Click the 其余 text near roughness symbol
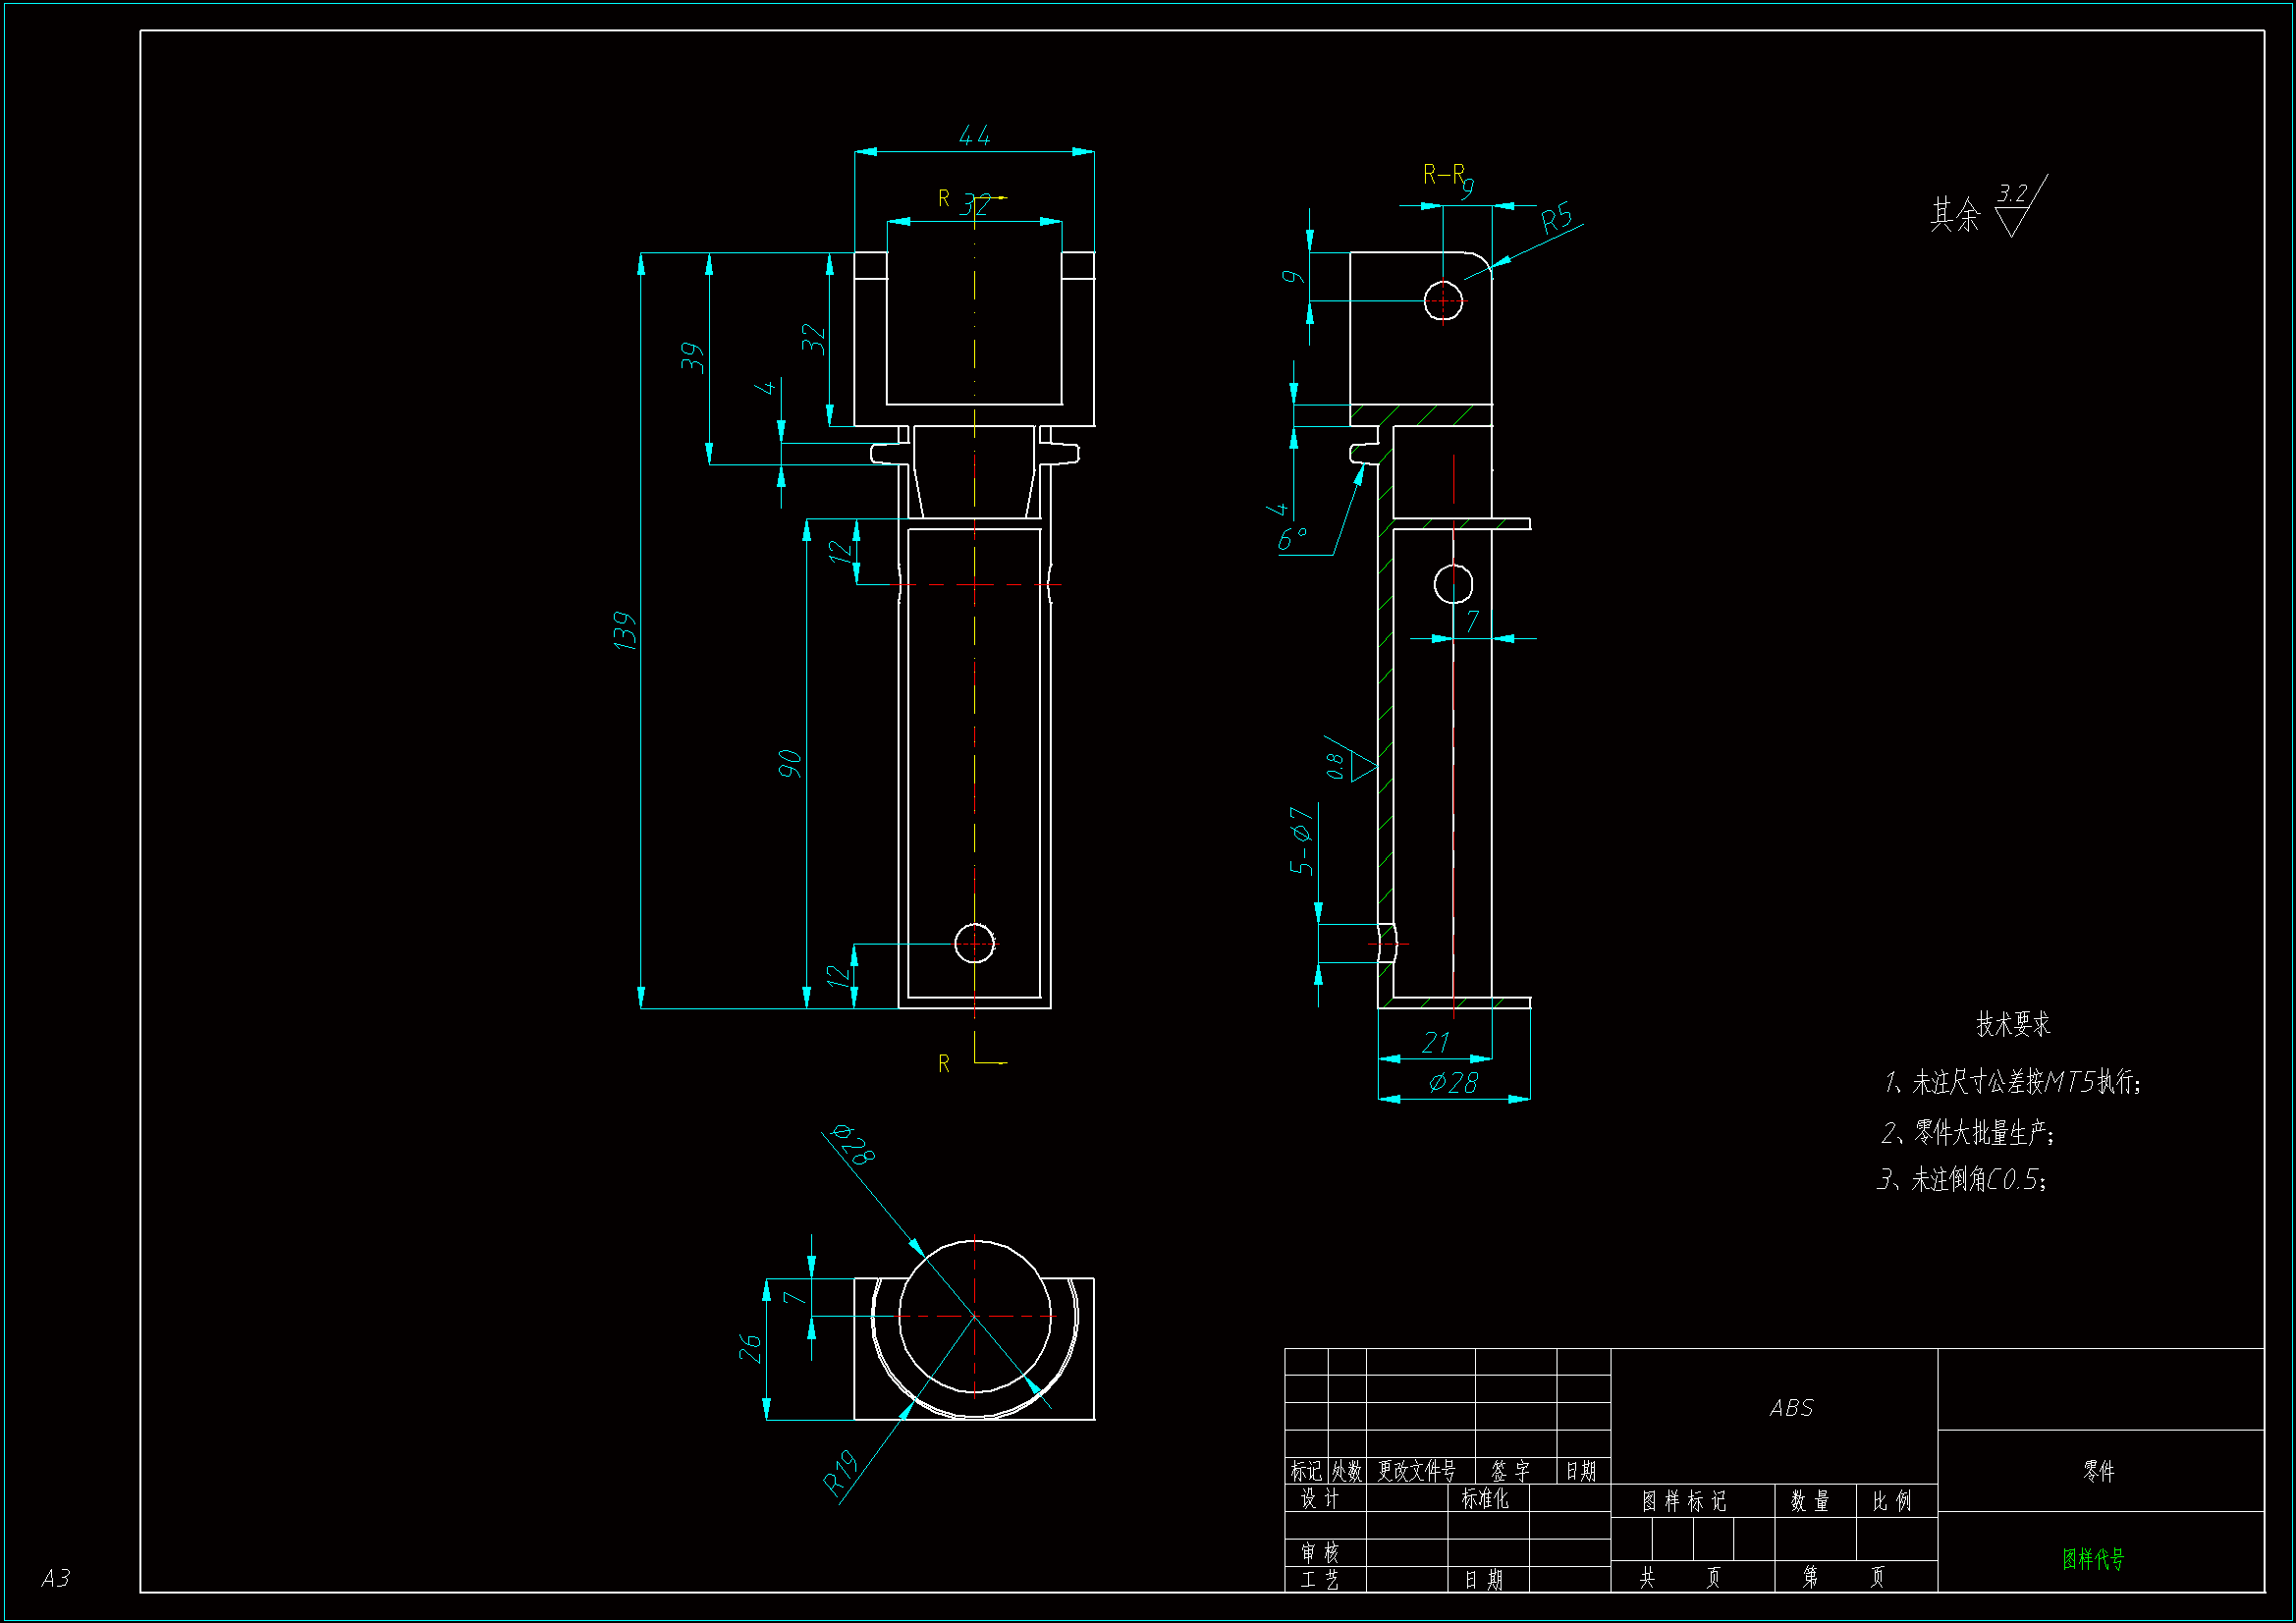 [x=1954, y=214]
